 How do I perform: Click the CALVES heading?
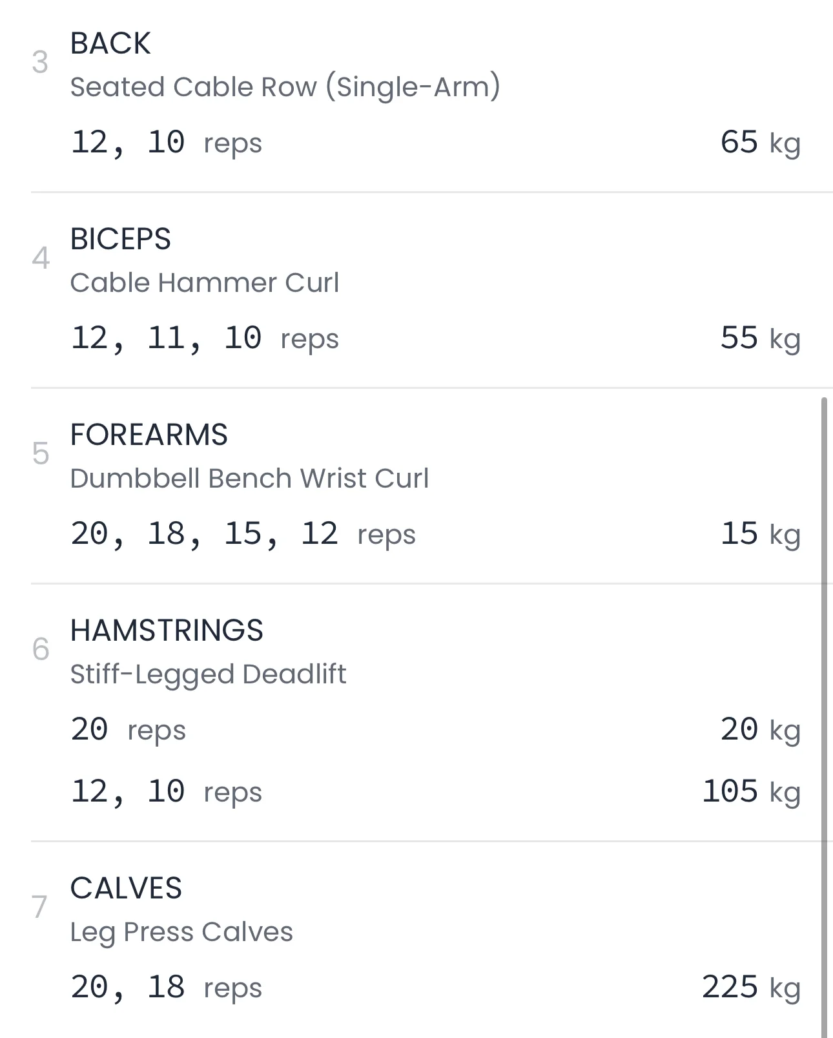click(126, 888)
